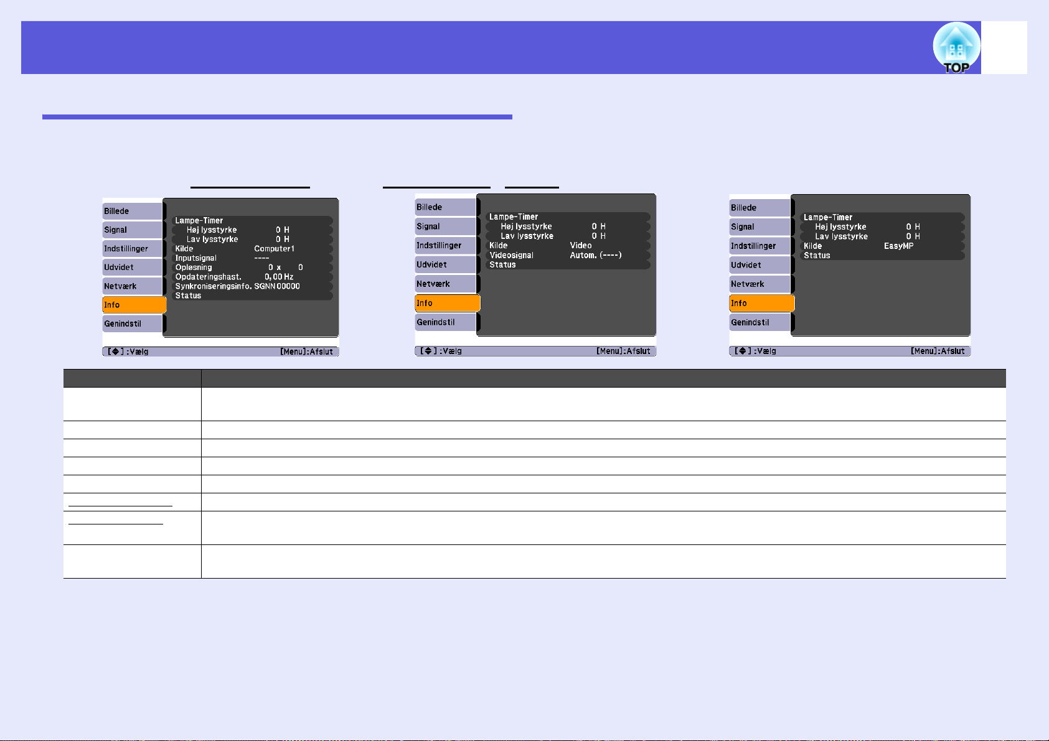Click Lav lysstyrke row in the Video source menu

(568, 236)
